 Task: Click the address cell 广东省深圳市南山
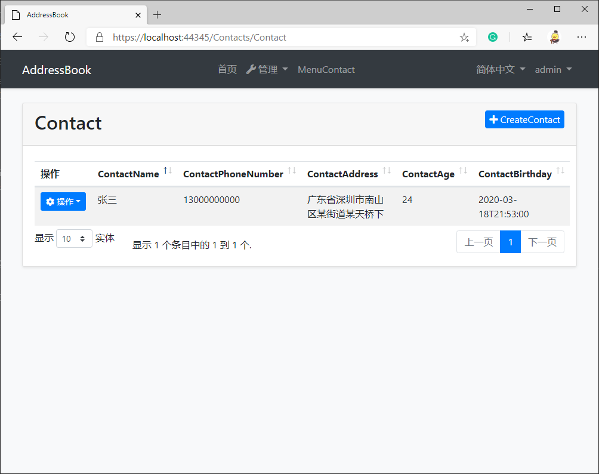coord(345,207)
